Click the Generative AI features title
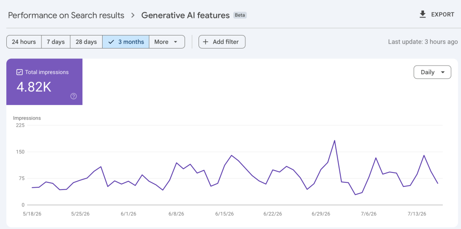Image resolution: width=461 pixels, height=229 pixels. pyautogui.click(x=185, y=15)
